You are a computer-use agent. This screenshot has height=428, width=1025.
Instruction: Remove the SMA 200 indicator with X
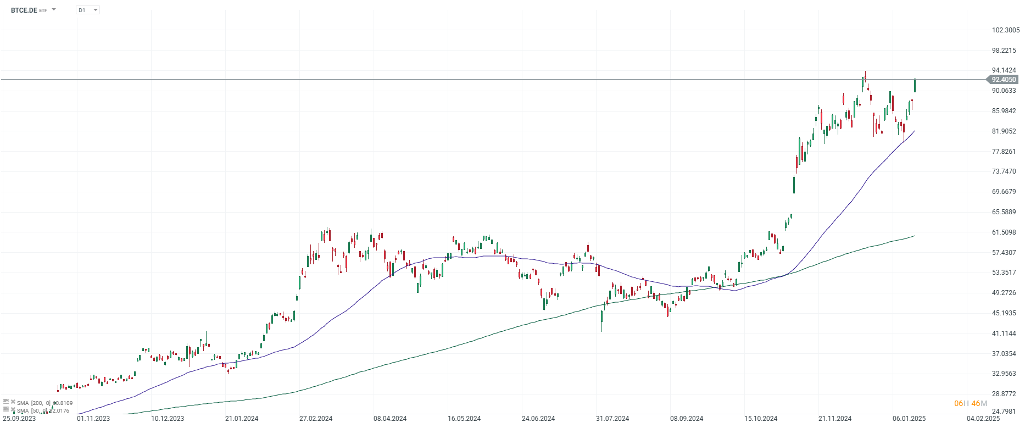[x=13, y=402]
